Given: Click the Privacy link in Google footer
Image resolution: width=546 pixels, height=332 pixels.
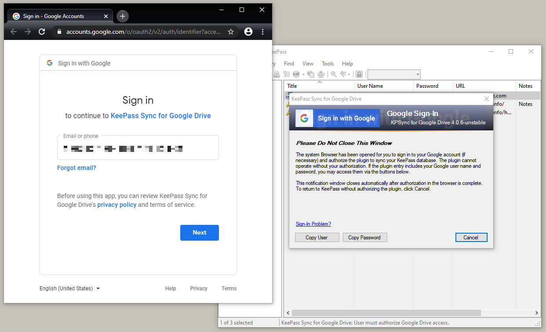Looking at the screenshot, I should (x=199, y=289).
